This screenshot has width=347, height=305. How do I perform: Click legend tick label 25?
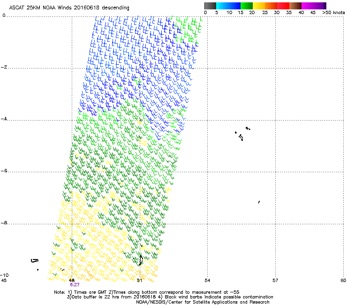click(x=265, y=13)
